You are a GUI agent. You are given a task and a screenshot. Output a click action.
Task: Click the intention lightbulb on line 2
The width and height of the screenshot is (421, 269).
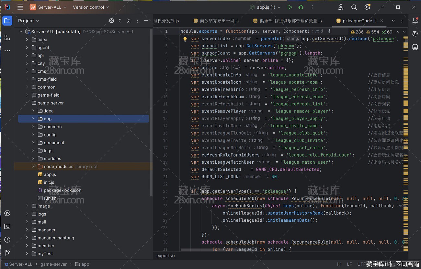coord(185,39)
